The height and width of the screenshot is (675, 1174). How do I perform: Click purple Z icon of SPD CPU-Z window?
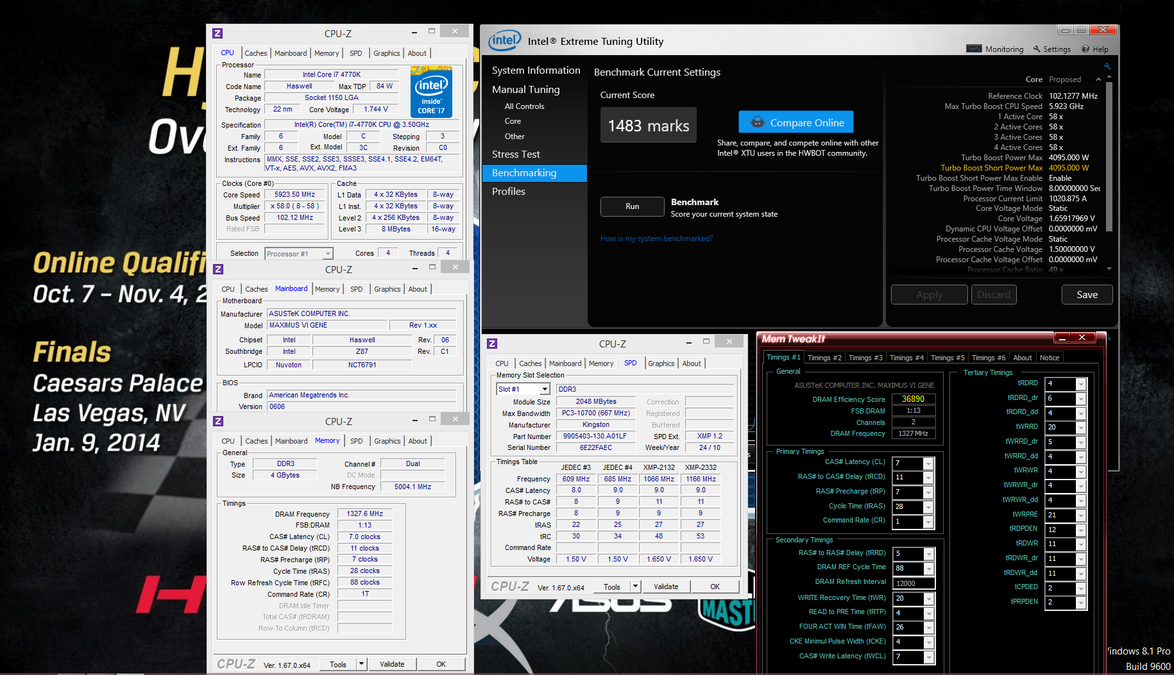click(492, 344)
